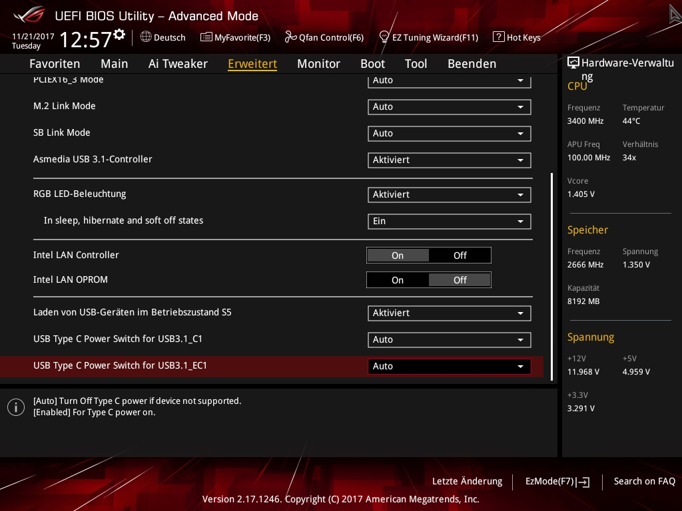The width and height of the screenshot is (682, 511).
Task: Open Asmedia USB 3.1-Controller dropdown
Action: pos(449,160)
